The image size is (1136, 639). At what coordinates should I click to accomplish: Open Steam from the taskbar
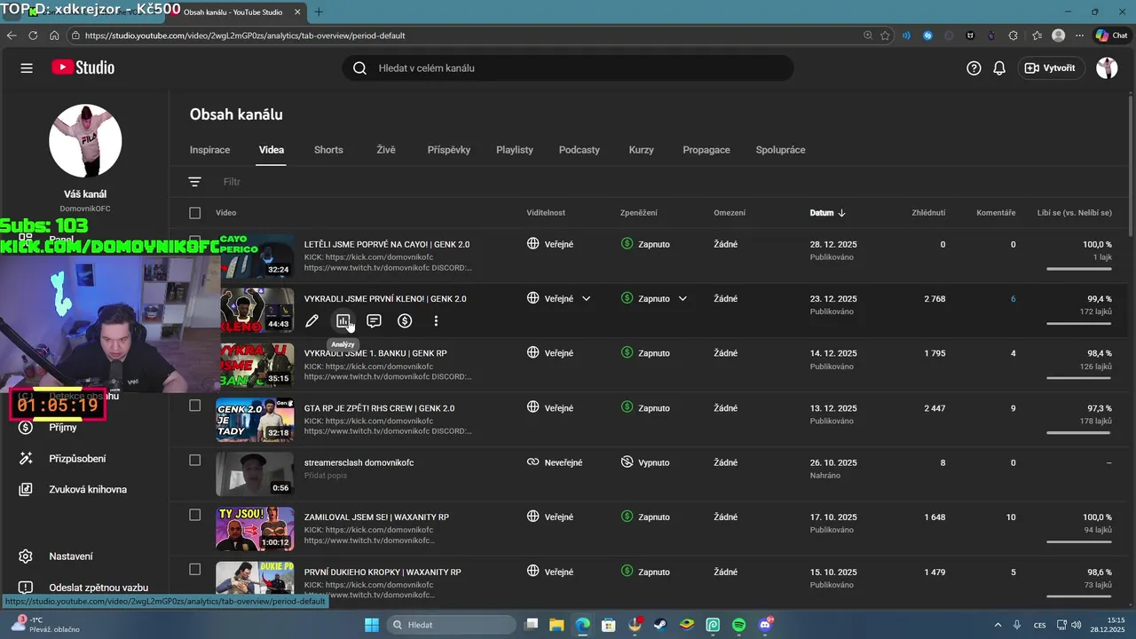(660, 625)
